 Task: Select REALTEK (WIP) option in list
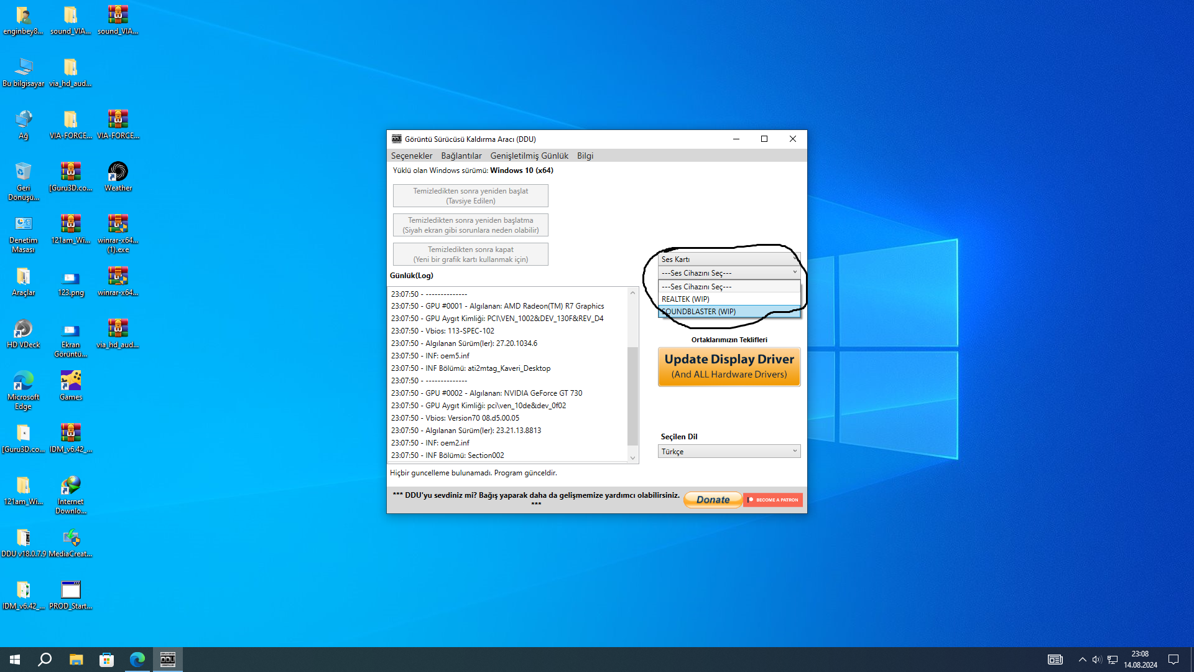tap(729, 299)
